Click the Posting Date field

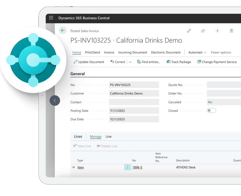tap(134, 111)
